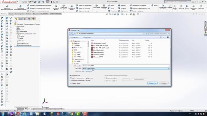The height and width of the screenshot is (116, 207).
Task: Collapse folders with 'Скрыть папки'
Action: click(x=75, y=83)
